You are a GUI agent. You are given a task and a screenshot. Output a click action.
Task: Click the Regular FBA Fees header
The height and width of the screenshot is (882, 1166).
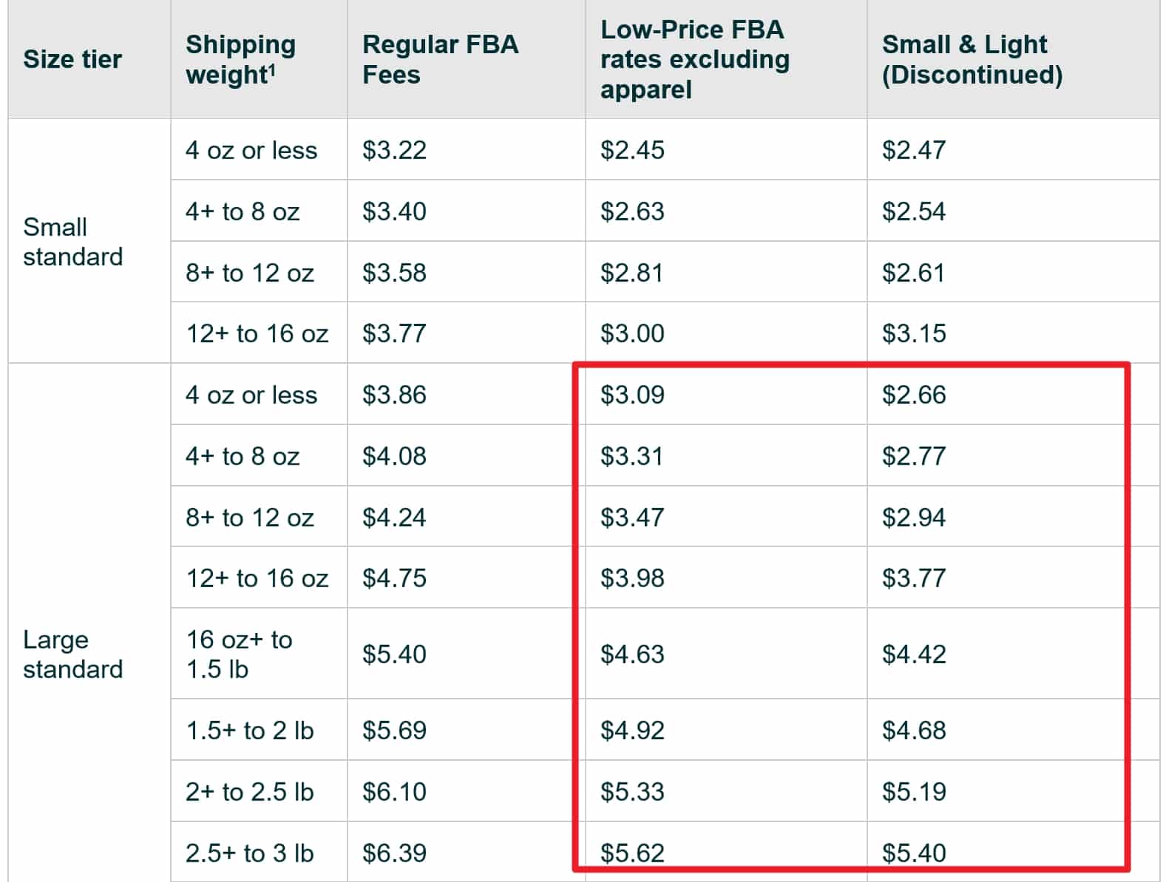click(466, 59)
